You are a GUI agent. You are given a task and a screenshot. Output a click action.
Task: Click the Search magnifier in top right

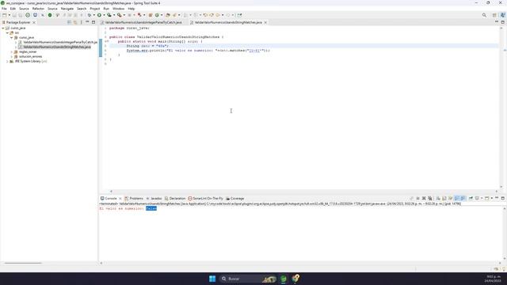pos(484,15)
